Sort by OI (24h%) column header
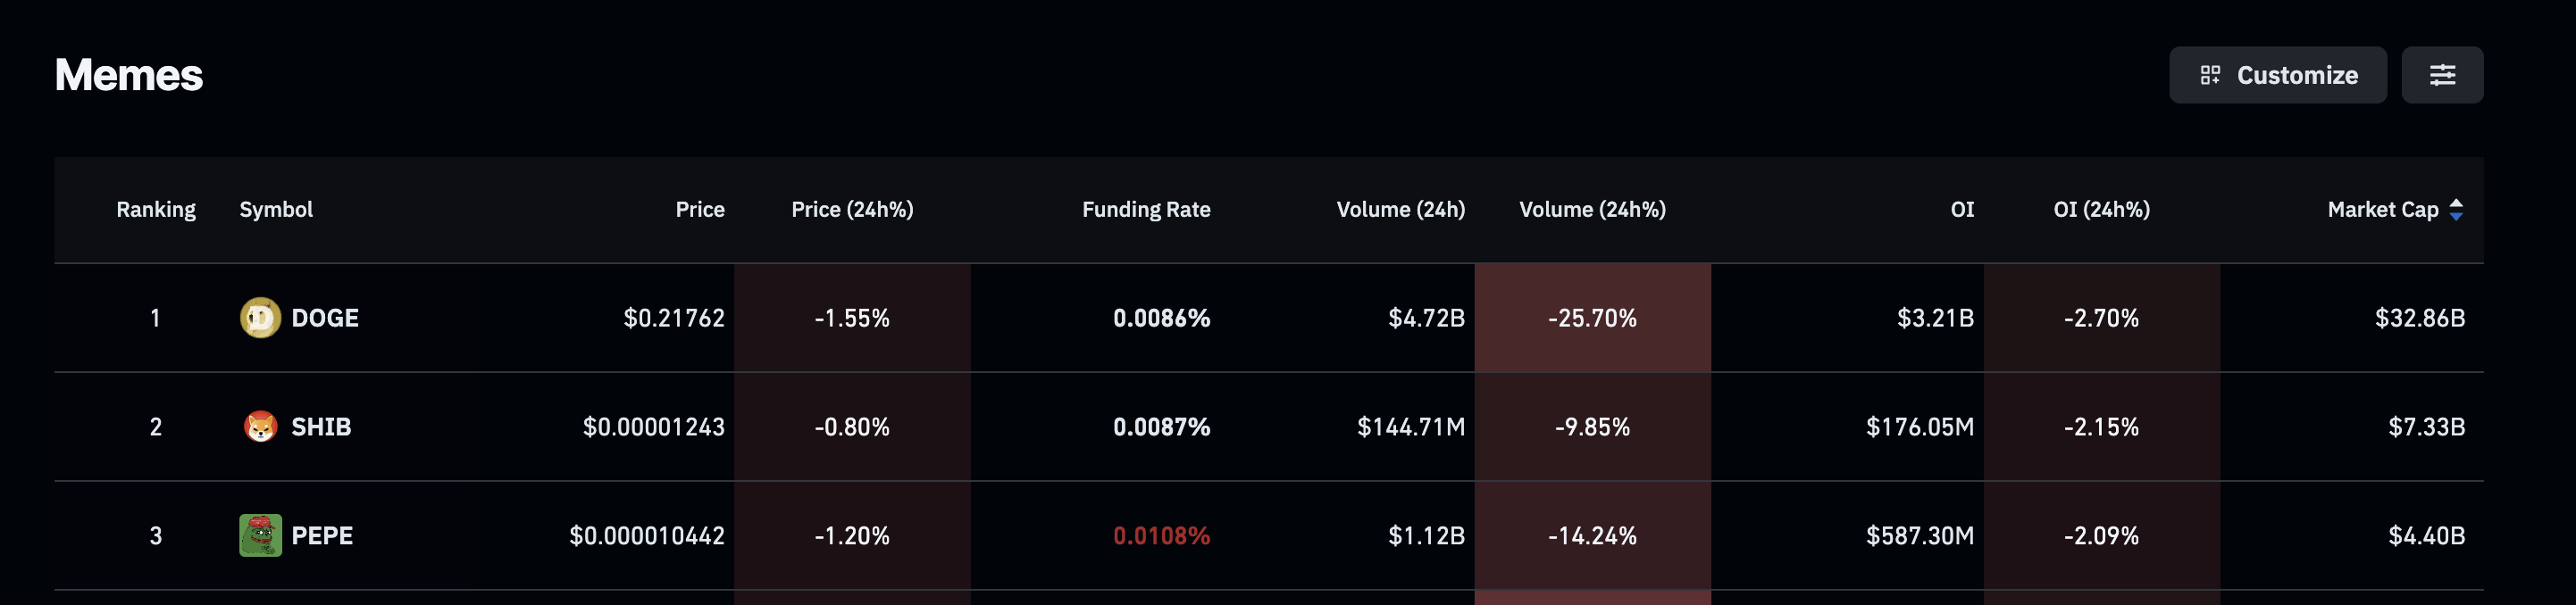The height and width of the screenshot is (605, 2576). pyautogui.click(x=2101, y=210)
